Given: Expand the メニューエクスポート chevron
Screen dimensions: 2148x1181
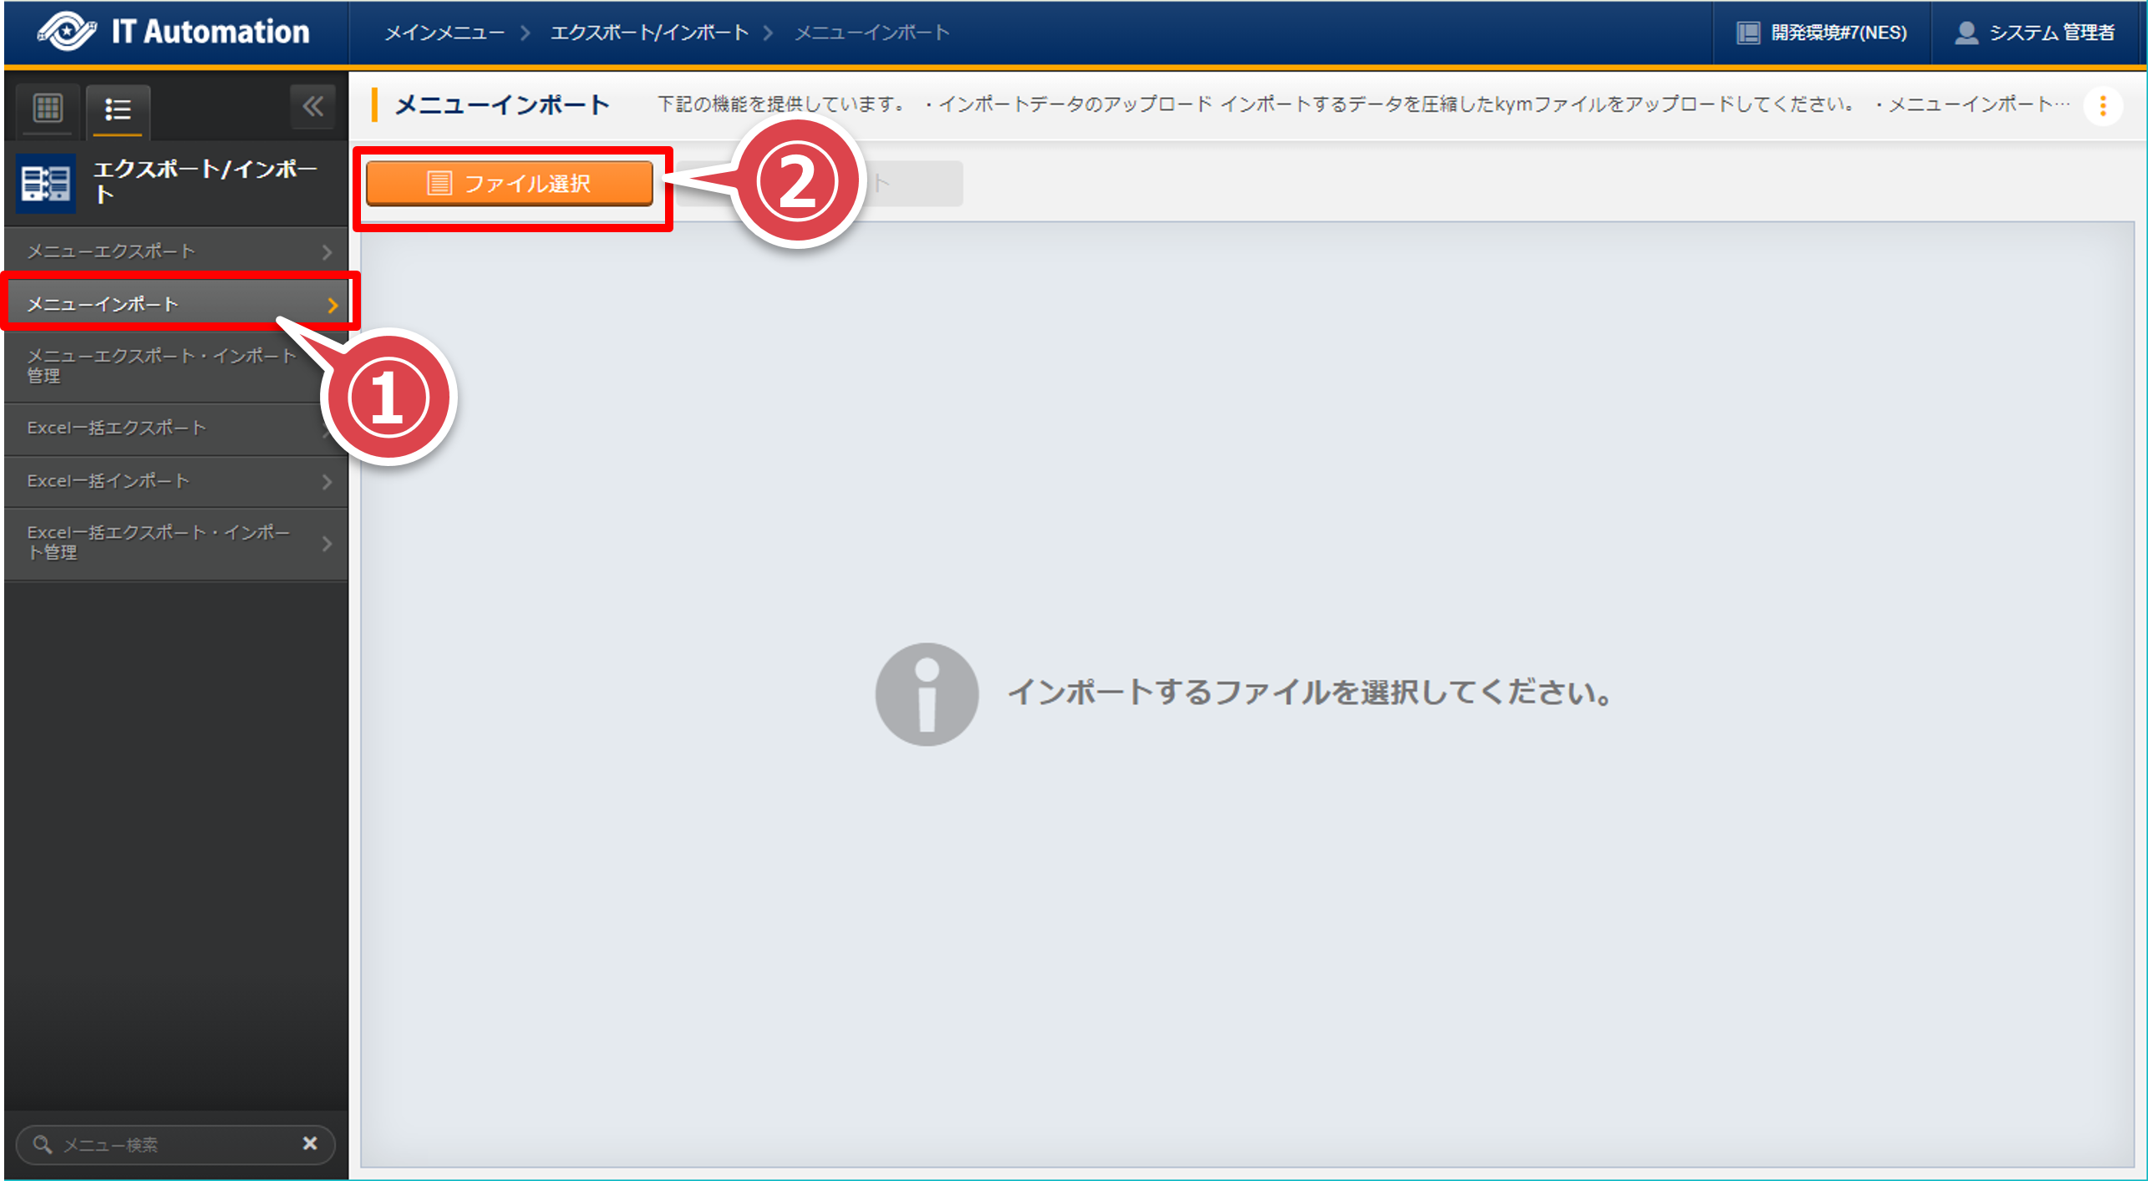Looking at the screenshot, I should (328, 252).
